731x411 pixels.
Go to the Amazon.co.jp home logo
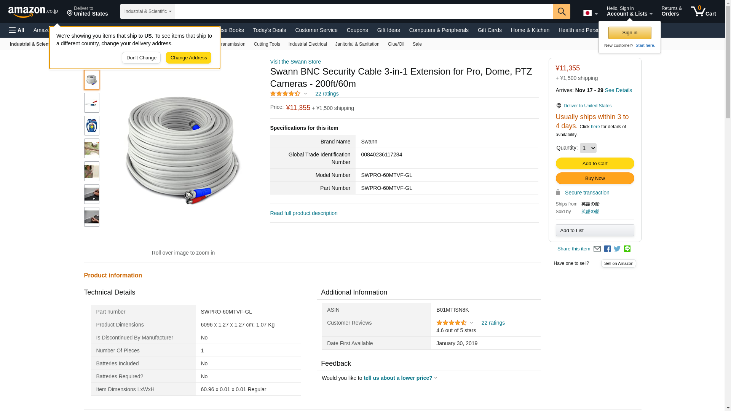tap(33, 12)
